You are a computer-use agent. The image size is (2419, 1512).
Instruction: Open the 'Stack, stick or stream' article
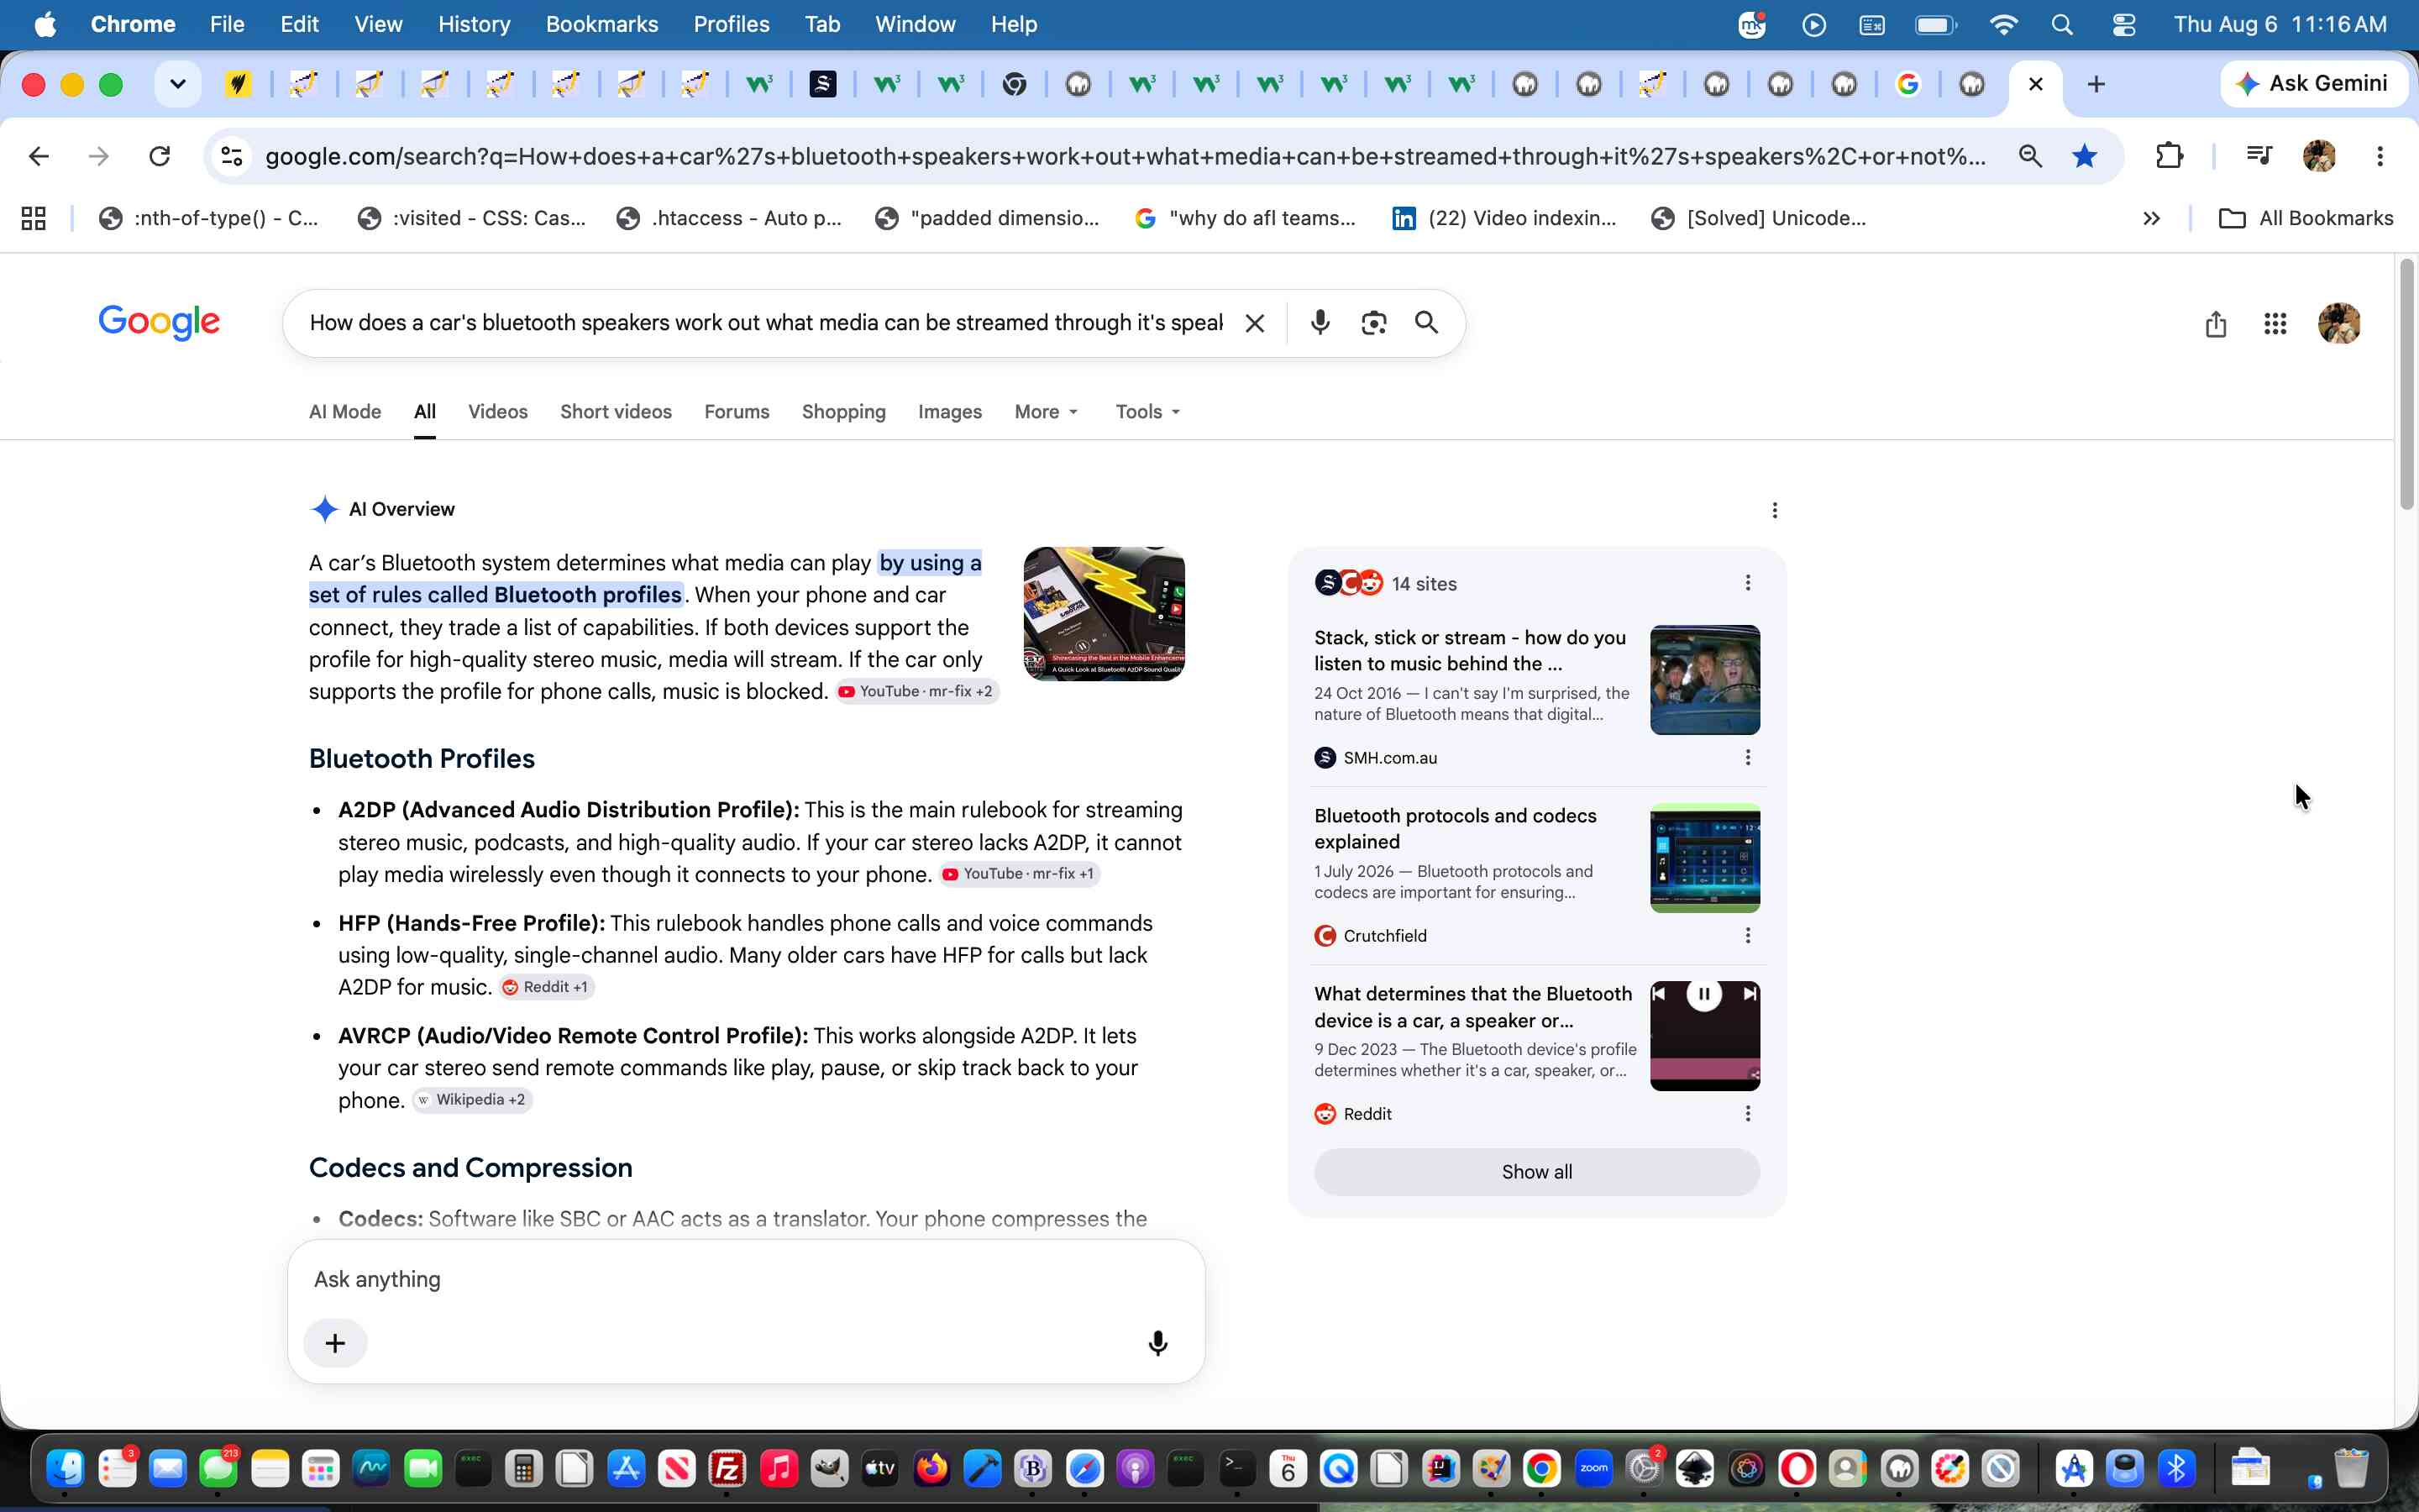1469,650
